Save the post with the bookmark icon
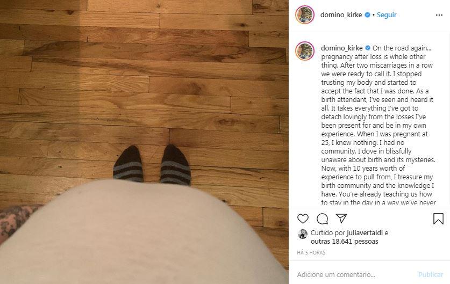This screenshot has height=284, width=450. coord(438,219)
